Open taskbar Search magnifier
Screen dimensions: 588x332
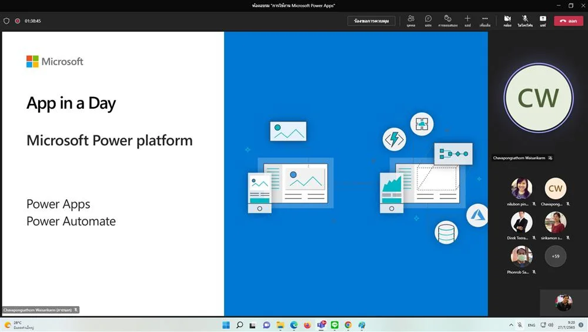coord(240,325)
